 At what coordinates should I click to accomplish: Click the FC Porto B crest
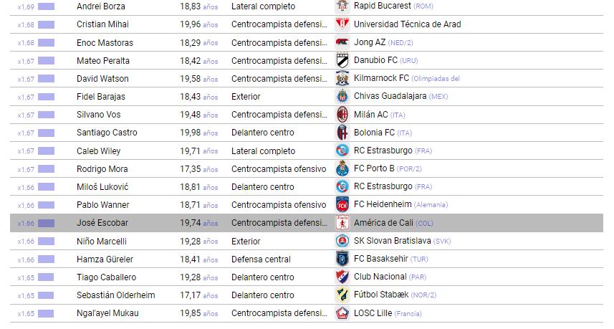(x=342, y=169)
